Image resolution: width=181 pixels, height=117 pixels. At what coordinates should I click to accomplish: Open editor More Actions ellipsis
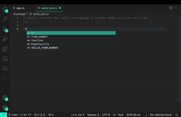coord(176,8)
